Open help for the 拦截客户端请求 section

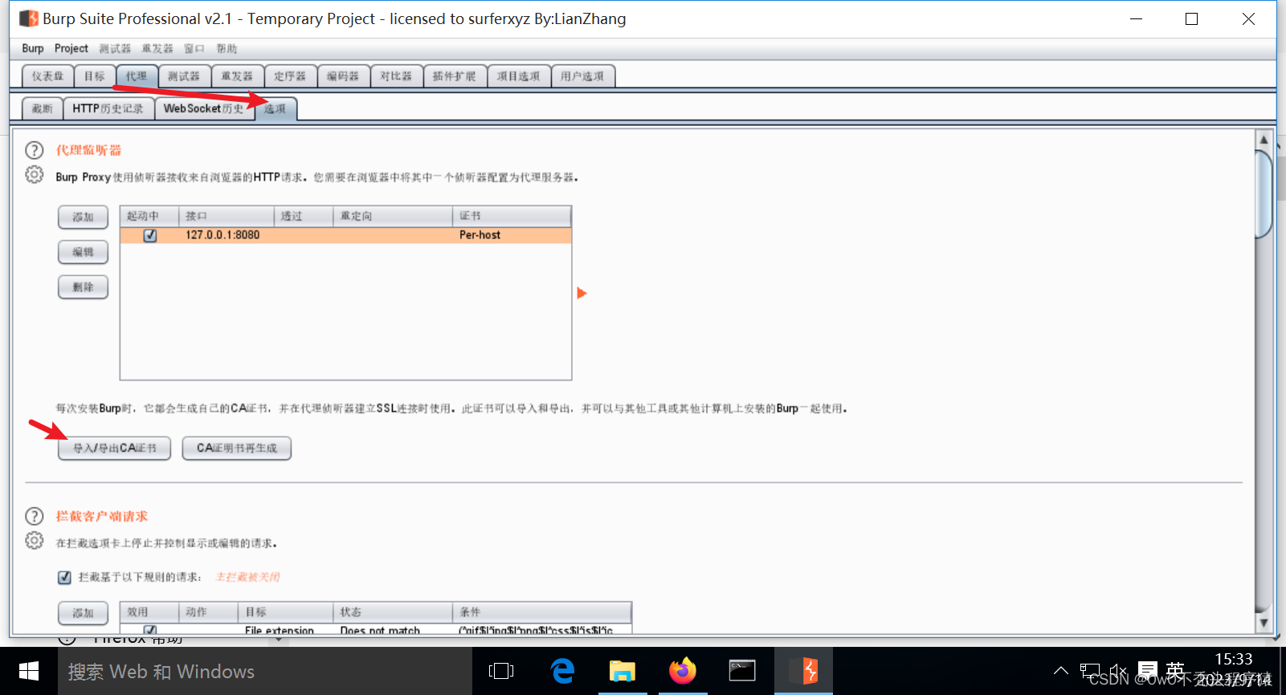pyautogui.click(x=34, y=516)
